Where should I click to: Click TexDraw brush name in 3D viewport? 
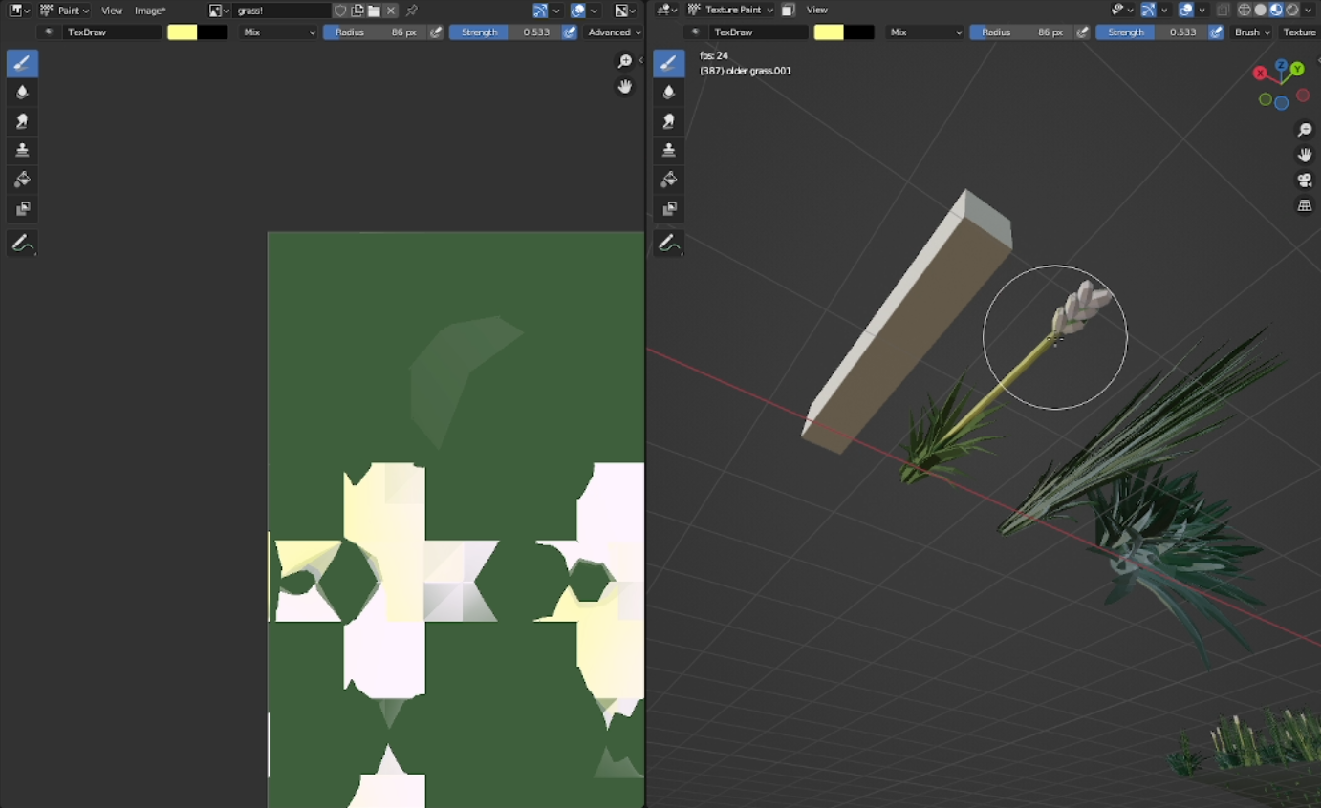[x=760, y=32]
